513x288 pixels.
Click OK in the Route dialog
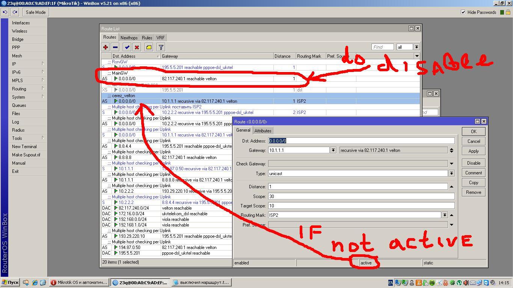pos(474,132)
